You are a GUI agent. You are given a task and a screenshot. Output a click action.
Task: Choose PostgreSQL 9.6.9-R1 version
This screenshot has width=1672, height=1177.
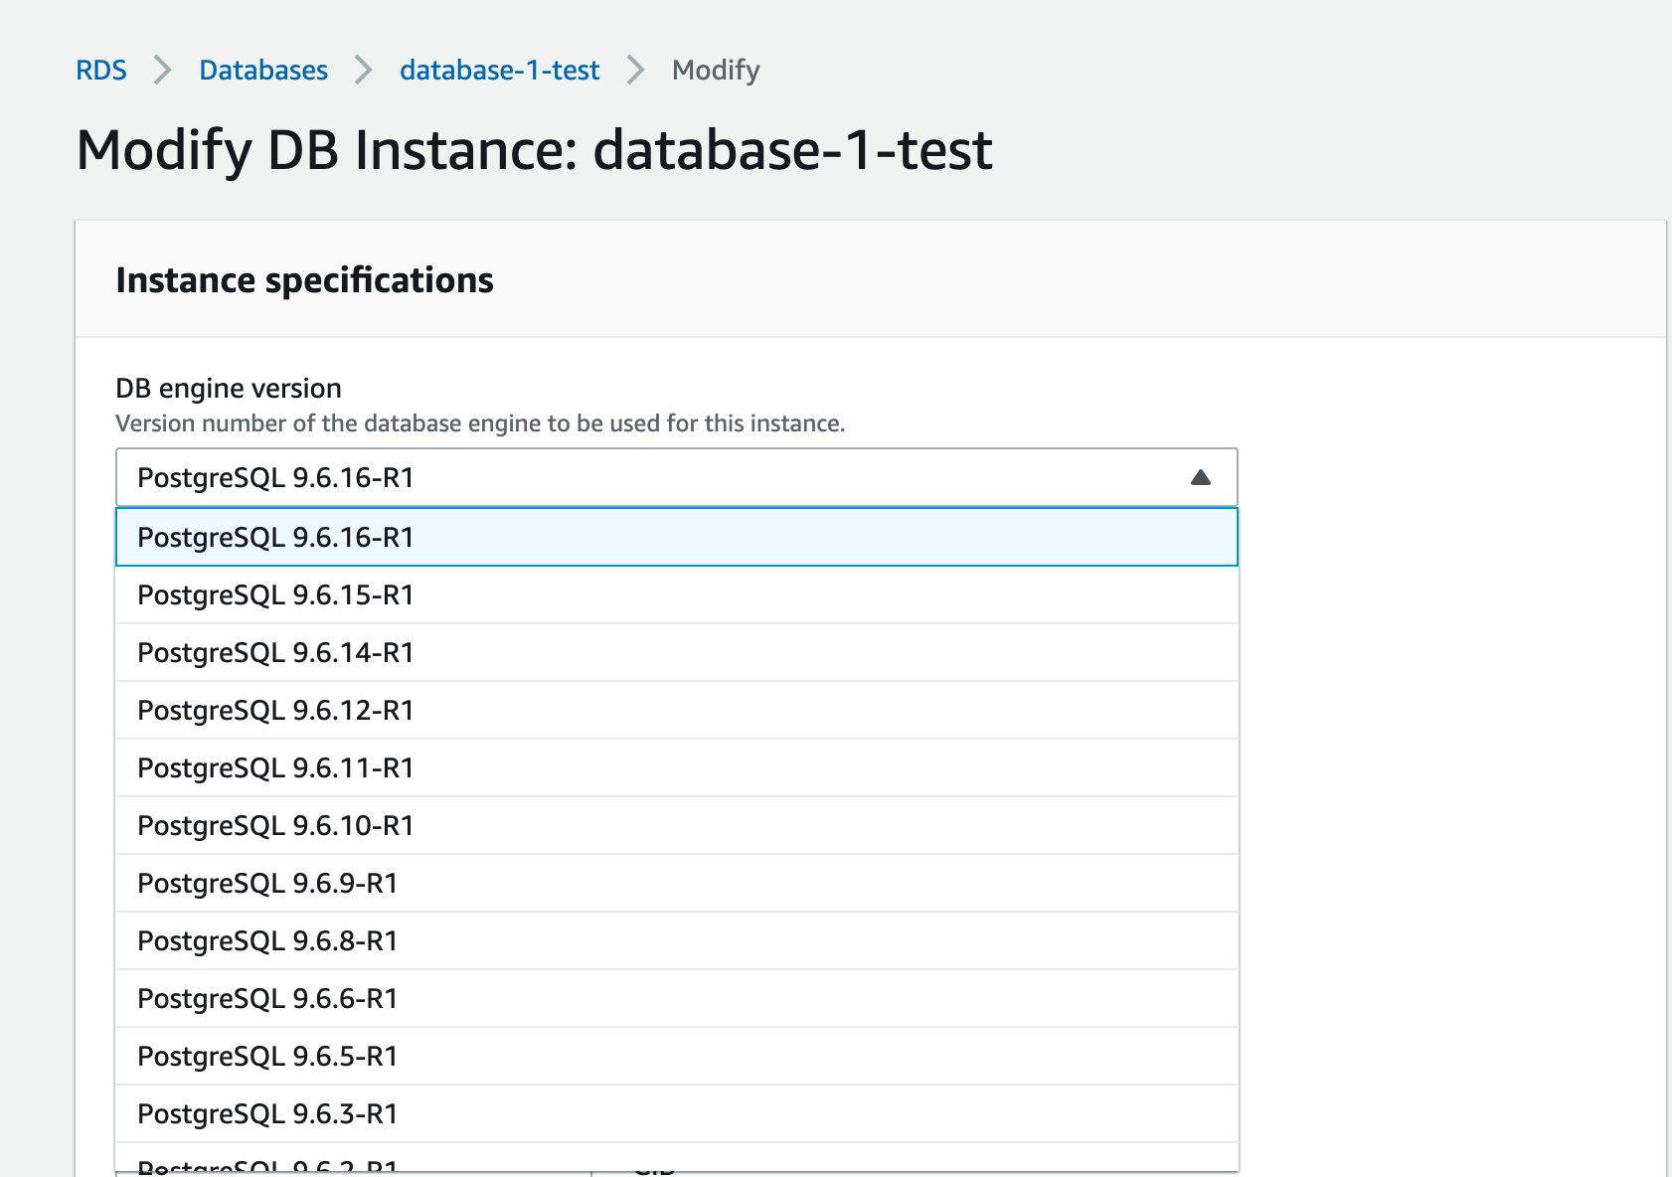tap(677, 884)
